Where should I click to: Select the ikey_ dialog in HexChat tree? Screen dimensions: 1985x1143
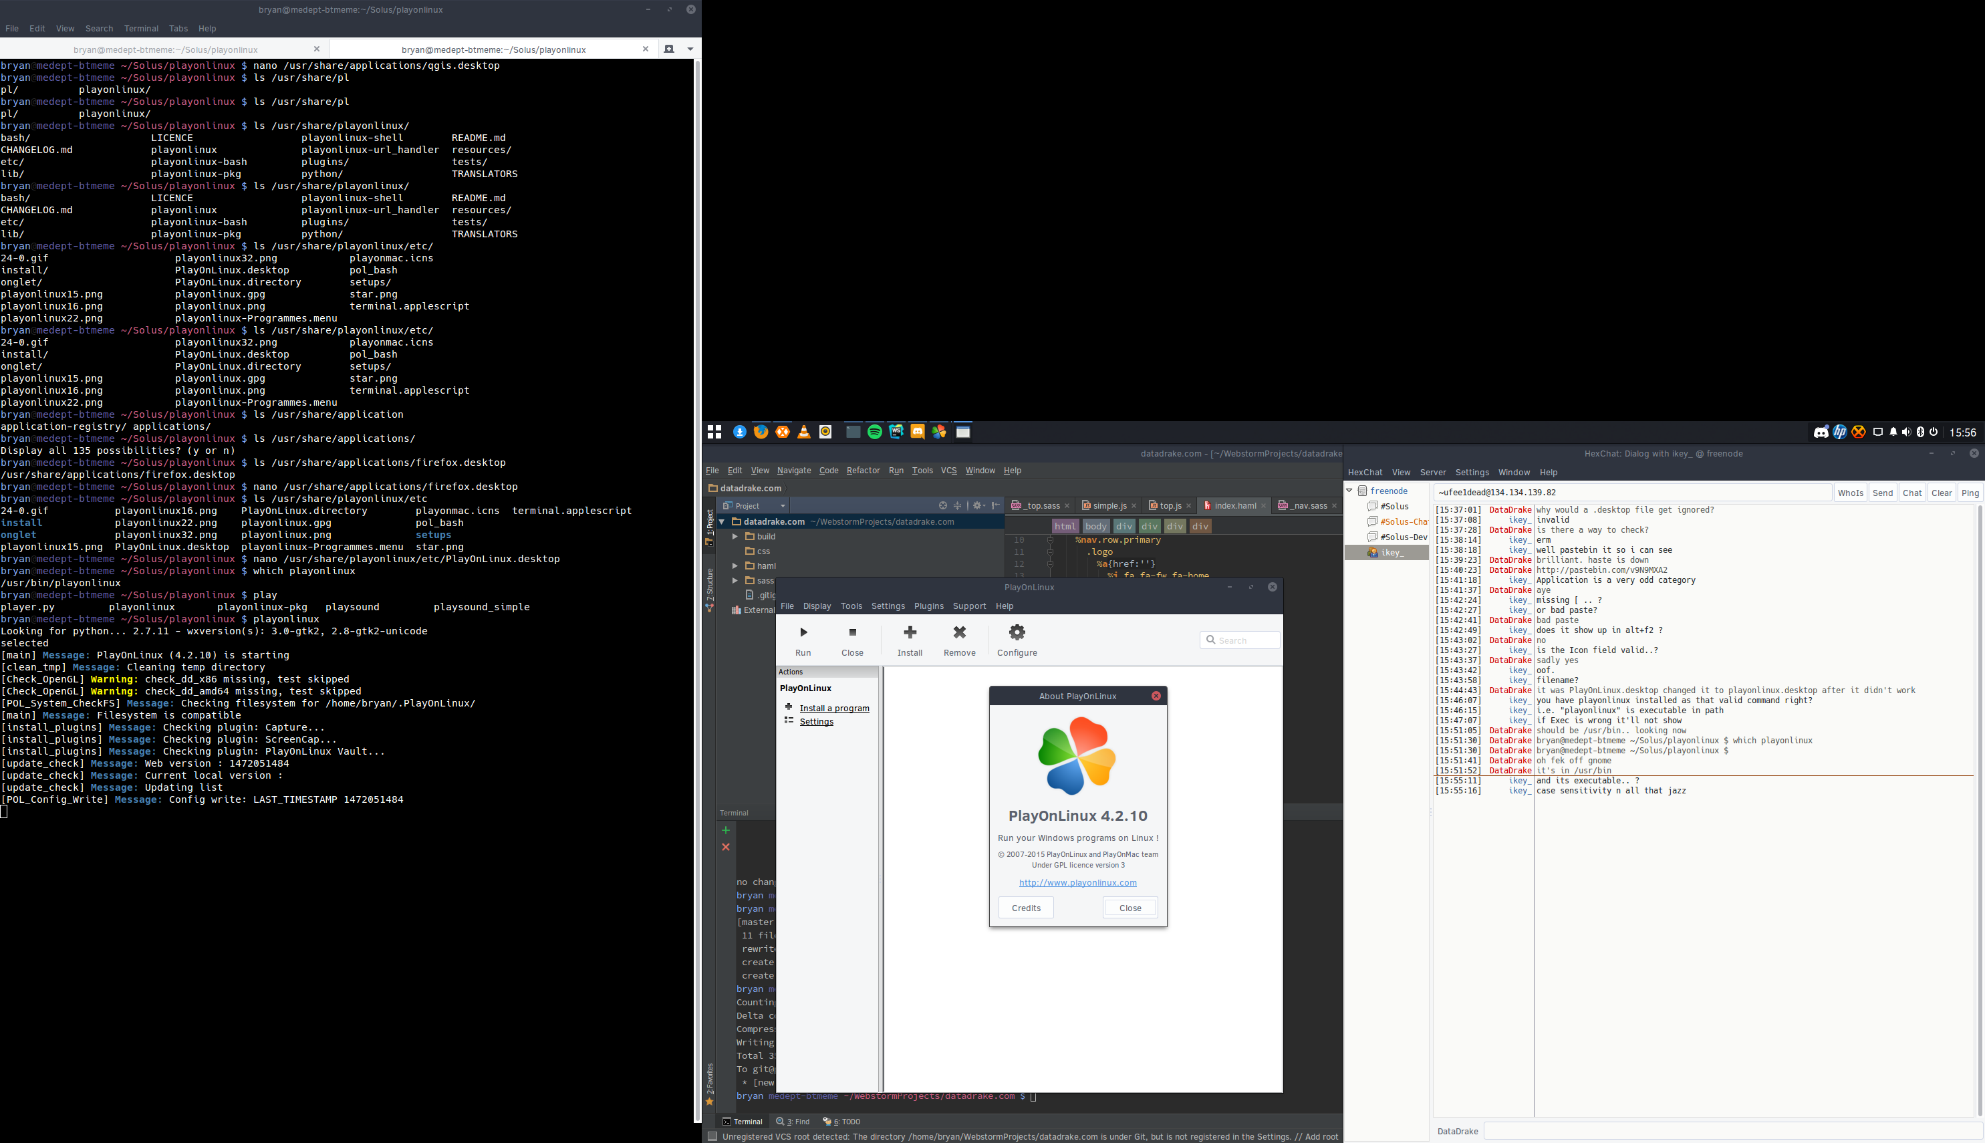pos(1386,553)
